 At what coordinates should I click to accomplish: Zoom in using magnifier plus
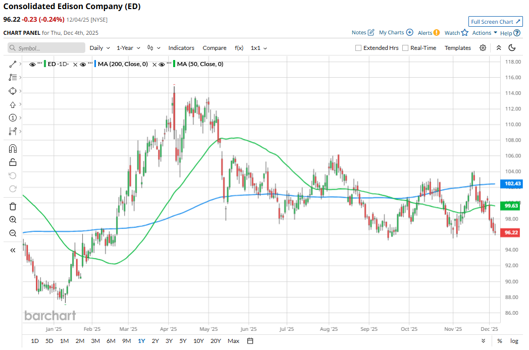(x=13, y=219)
